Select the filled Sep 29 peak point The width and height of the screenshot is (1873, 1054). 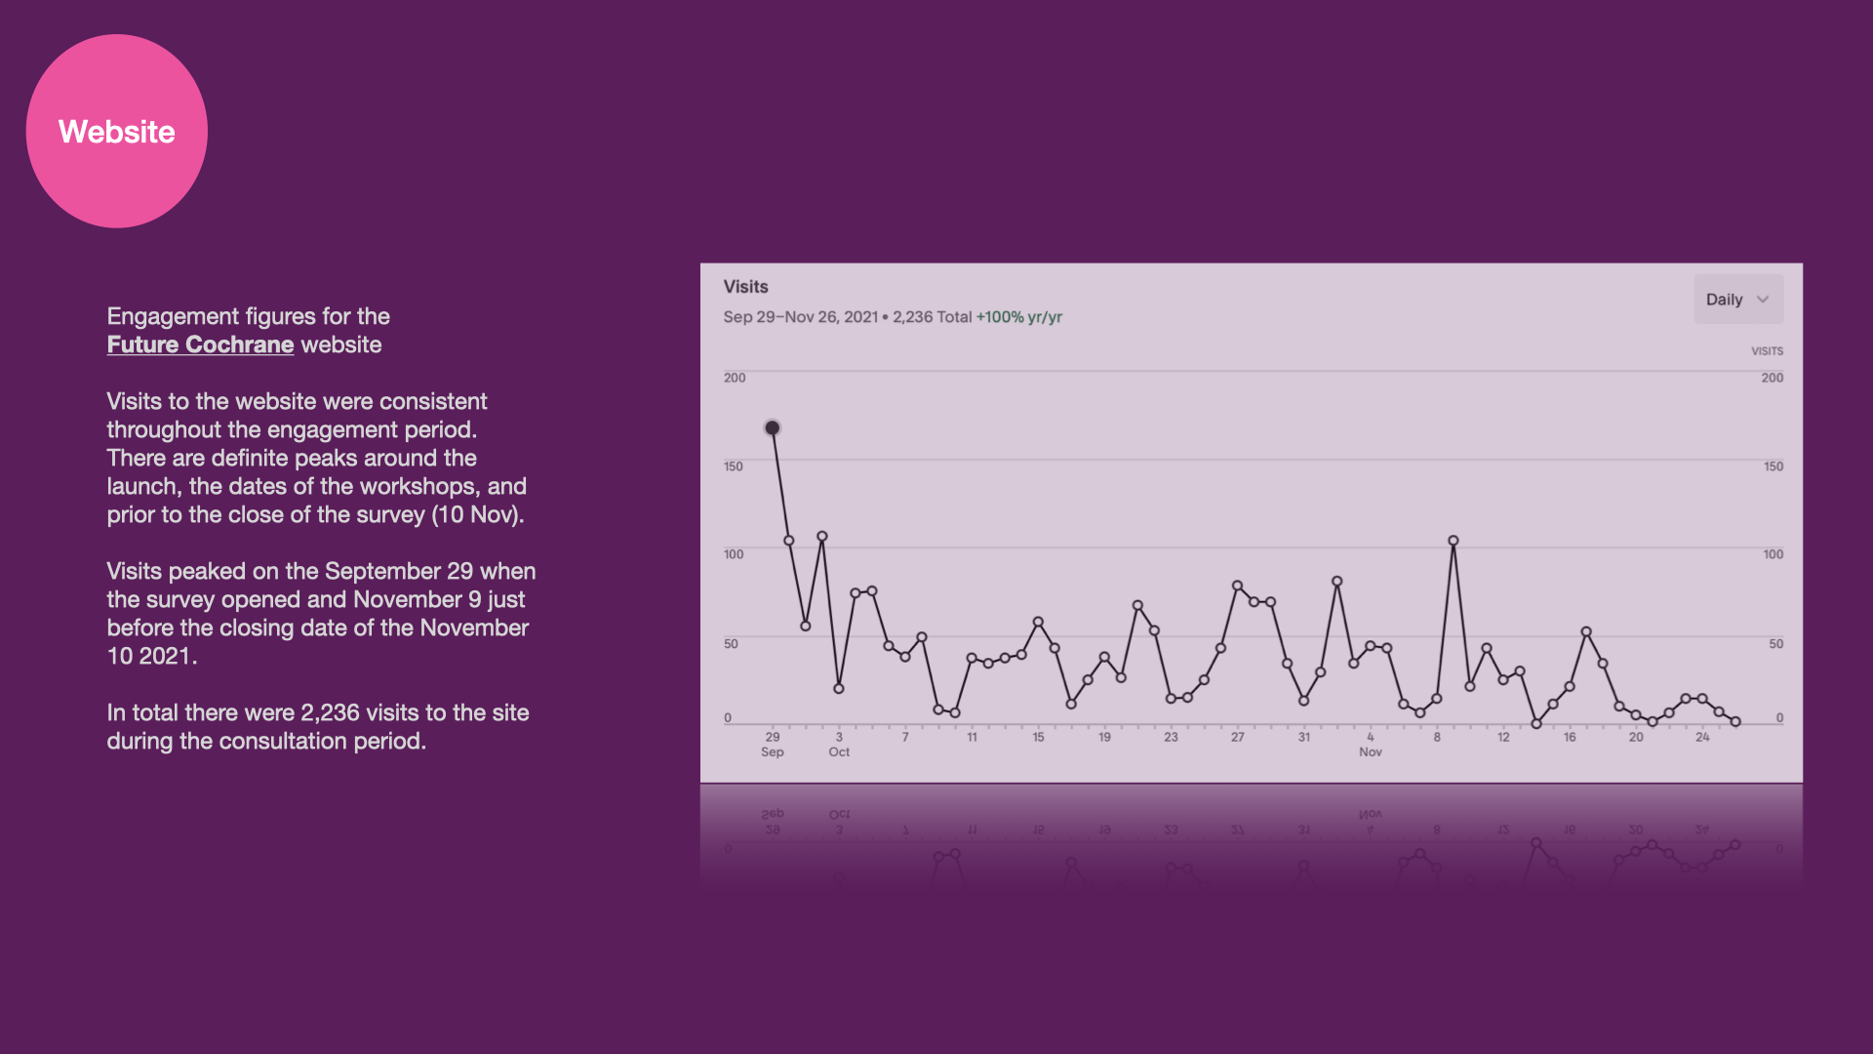[x=772, y=427]
